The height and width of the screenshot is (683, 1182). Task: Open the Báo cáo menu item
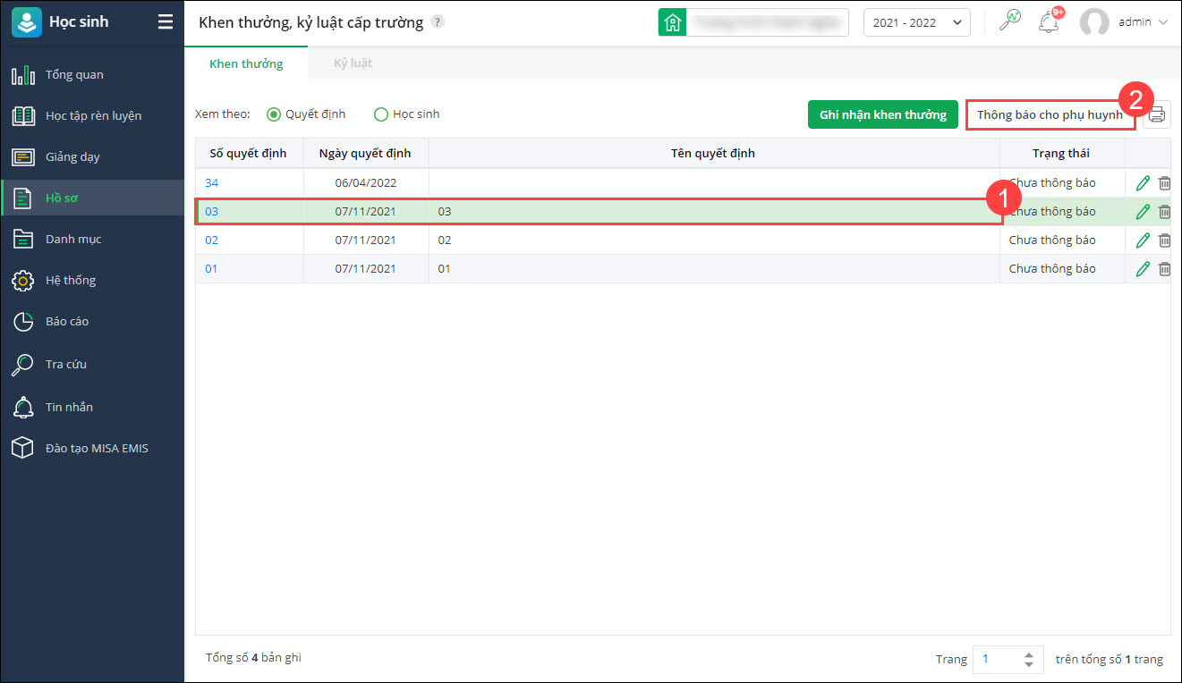point(92,322)
